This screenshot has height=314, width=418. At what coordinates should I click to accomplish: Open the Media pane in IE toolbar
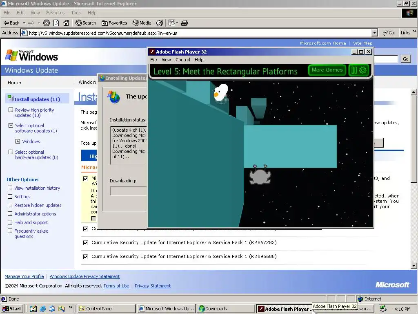click(x=142, y=23)
